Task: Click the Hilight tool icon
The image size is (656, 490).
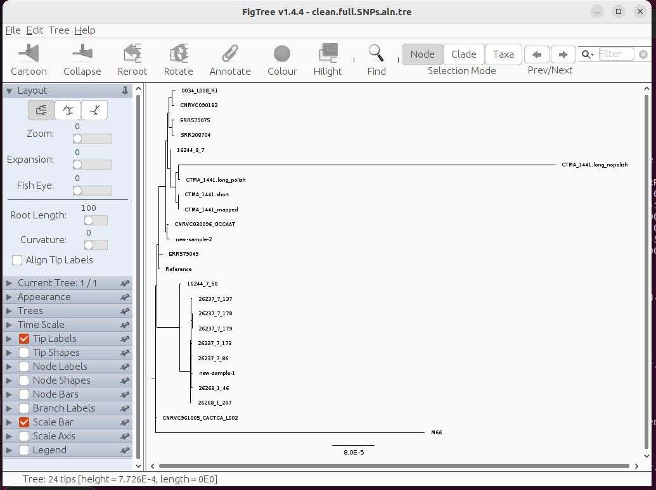Action: pos(328,53)
